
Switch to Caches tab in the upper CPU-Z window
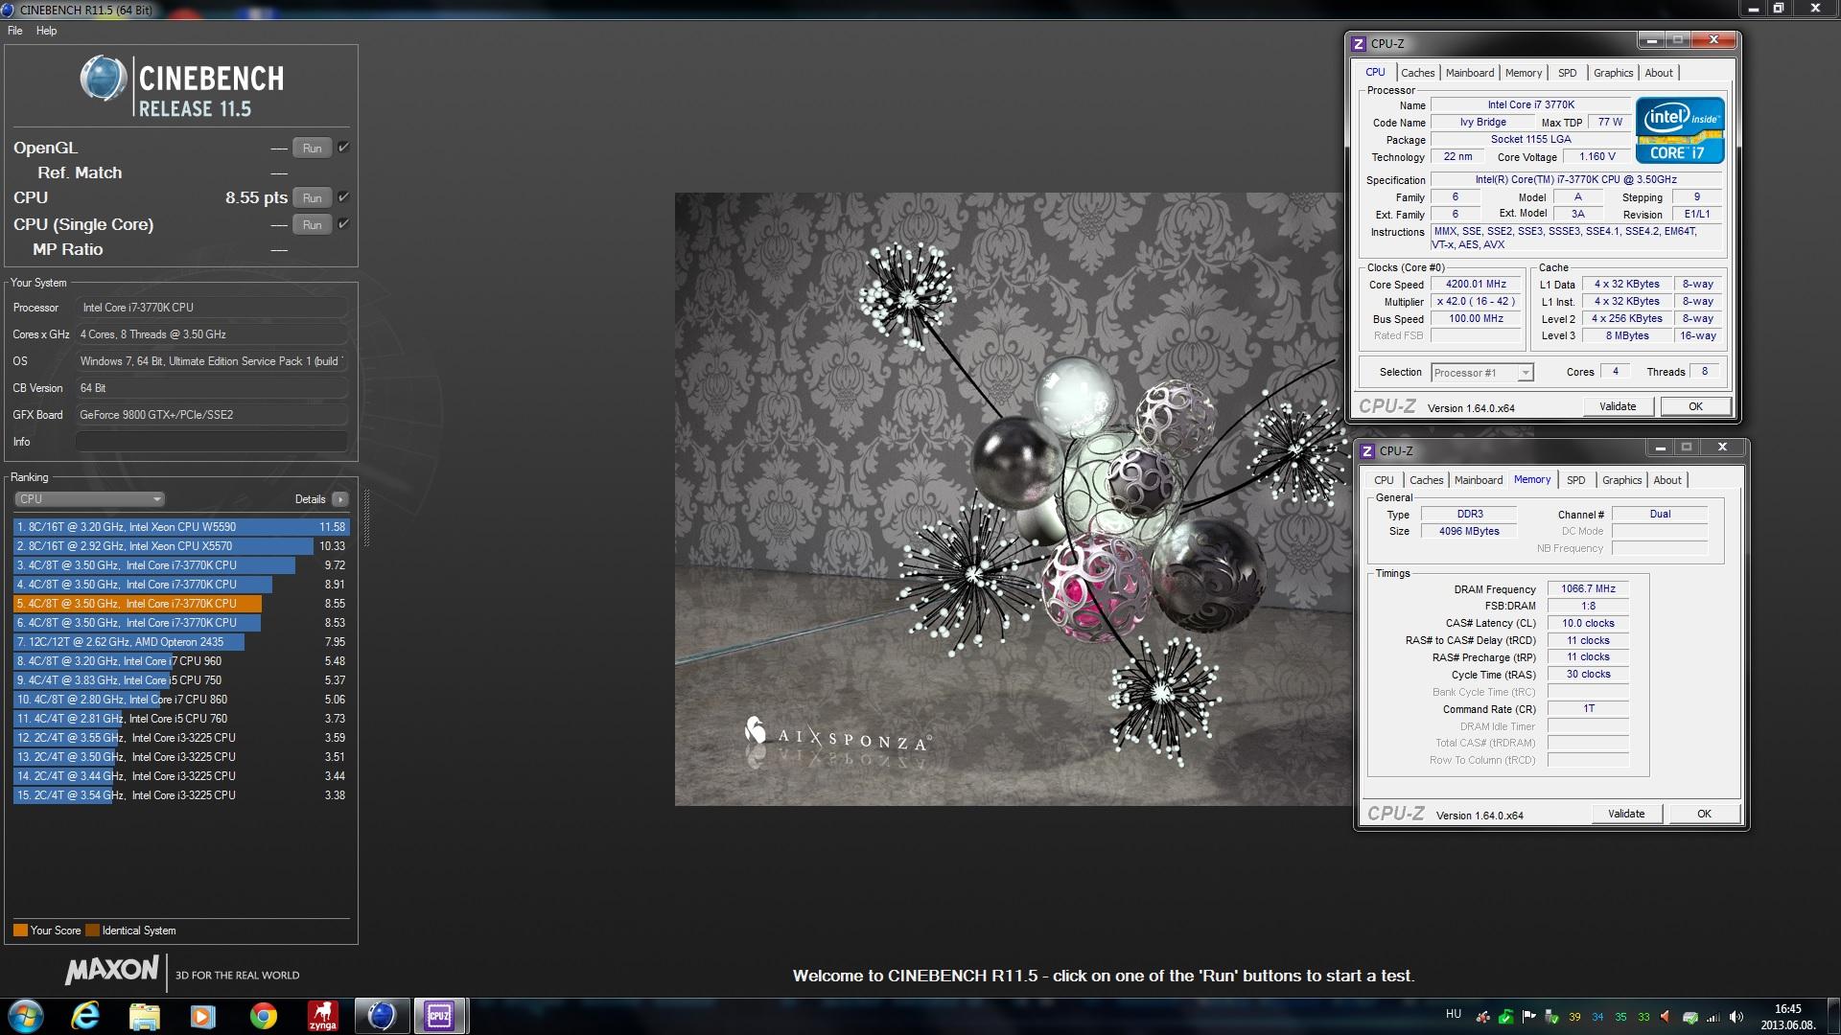coord(1417,73)
